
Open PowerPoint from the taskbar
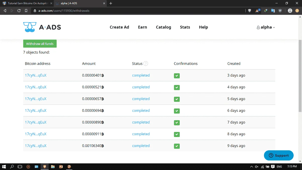click(61, 166)
